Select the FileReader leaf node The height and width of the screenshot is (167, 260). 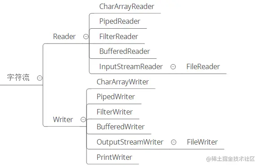[203, 67]
